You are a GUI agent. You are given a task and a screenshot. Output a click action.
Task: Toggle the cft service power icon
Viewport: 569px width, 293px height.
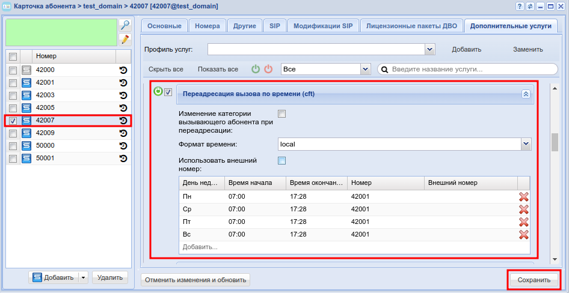158,92
